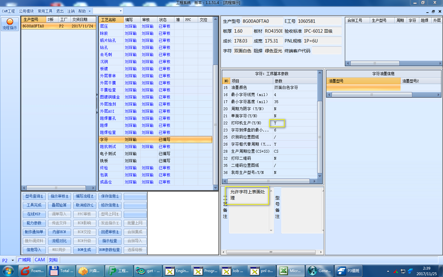Select the 字符 process row
The image size is (443, 277).
155,140
